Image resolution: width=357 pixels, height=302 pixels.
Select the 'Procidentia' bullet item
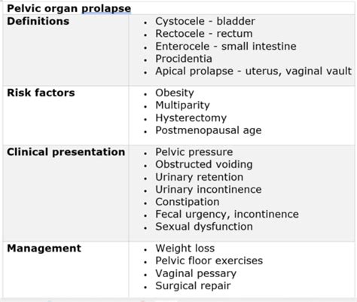pos(184,59)
